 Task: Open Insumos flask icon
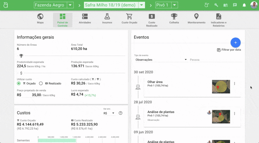pos(107,17)
